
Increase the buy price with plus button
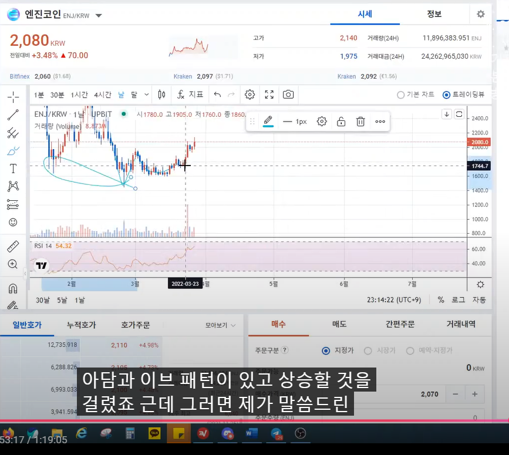pyautogui.click(x=474, y=394)
